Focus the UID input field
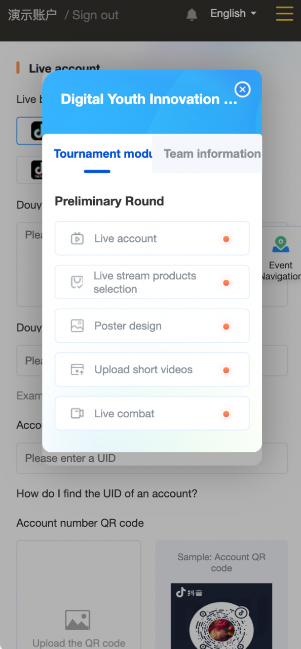The width and height of the screenshot is (301, 649). tap(152, 458)
